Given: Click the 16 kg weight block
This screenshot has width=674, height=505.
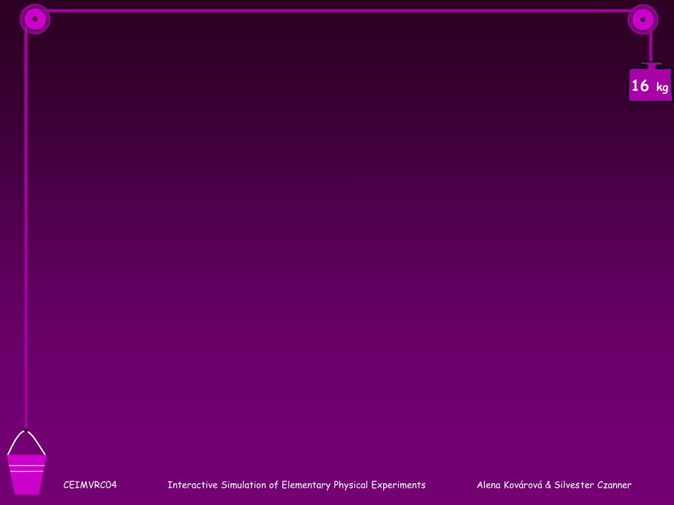Looking at the screenshot, I should 650,82.
